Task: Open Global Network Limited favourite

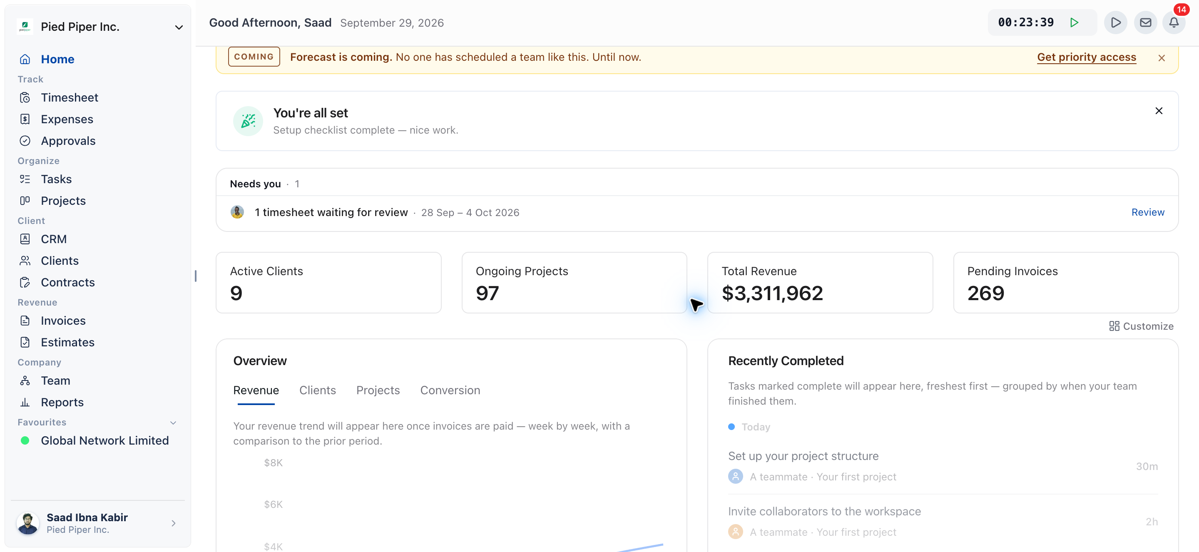Action: (104, 440)
